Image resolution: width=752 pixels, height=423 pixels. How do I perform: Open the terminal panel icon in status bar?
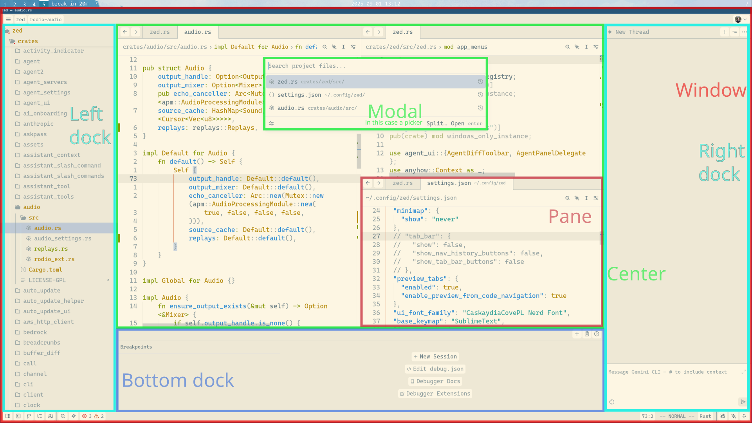coord(18,416)
